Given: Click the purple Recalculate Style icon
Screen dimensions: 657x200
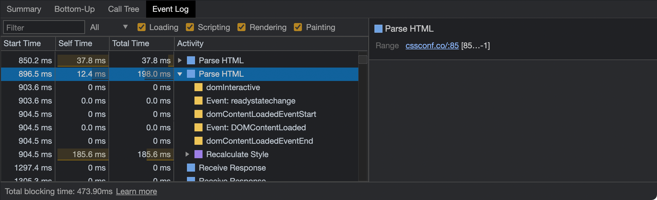Looking at the screenshot, I should tap(198, 154).
